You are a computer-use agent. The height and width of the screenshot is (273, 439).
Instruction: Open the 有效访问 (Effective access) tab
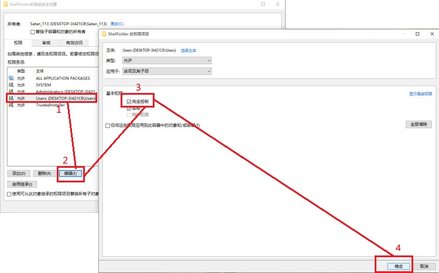pyautogui.click(x=74, y=43)
